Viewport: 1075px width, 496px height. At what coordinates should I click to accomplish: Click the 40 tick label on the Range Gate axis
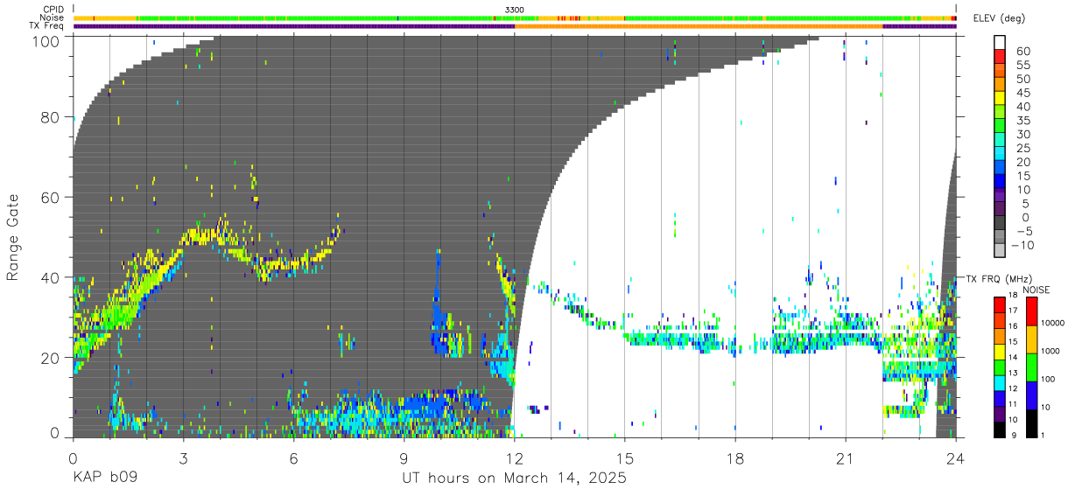pyautogui.click(x=51, y=277)
